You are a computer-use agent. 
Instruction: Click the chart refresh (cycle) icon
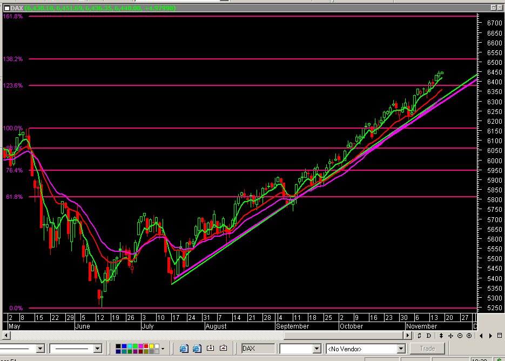pos(419,336)
